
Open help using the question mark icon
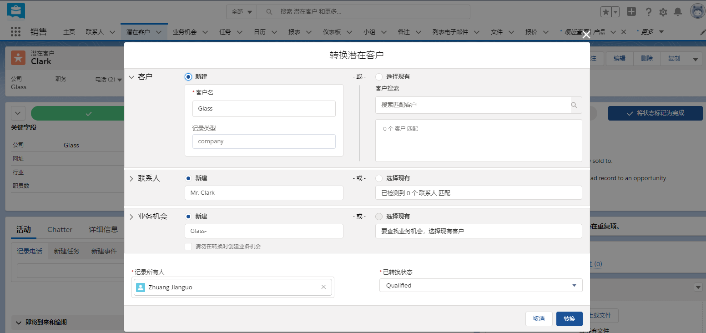click(649, 11)
